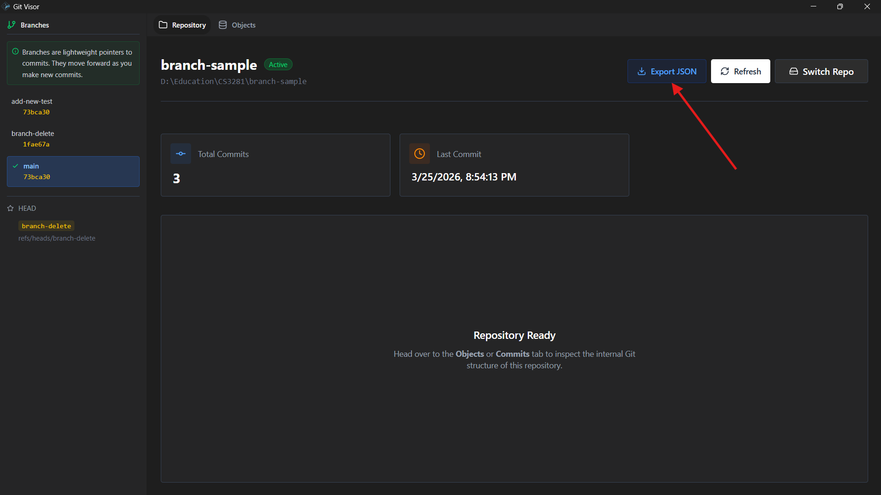The width and height of the screenshot is (881, 495).
Task: Click the drive icon in Switch Repo
Action: pos(794,71)
